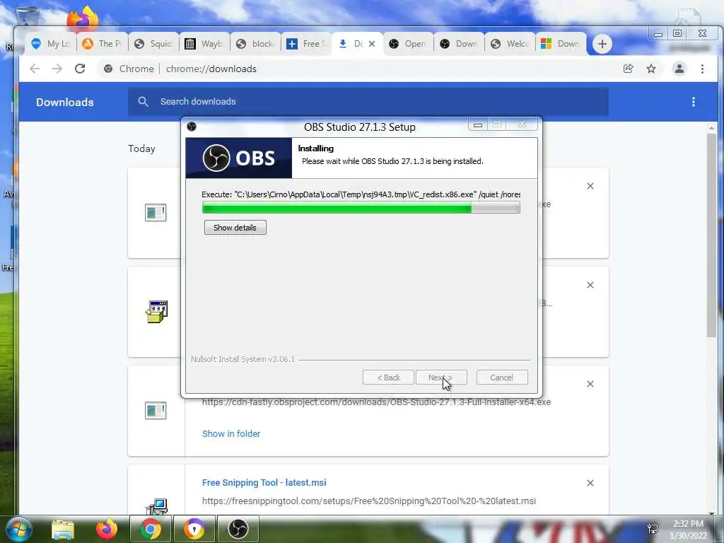The height and width of the screenshot is (543, 724).
Task: Open the Chrome three-dot menu
Action: (702, 69)
